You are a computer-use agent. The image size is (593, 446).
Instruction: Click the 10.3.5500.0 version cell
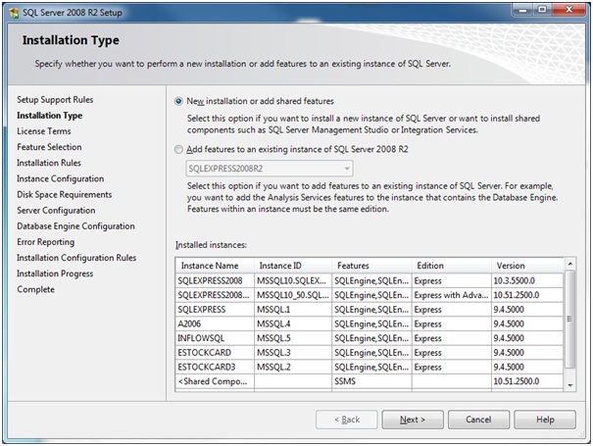[x=527, y=280]
